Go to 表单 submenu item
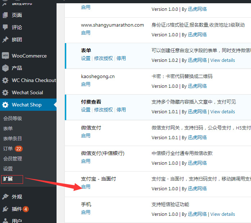The image size is (251, 223). point(8,128)
